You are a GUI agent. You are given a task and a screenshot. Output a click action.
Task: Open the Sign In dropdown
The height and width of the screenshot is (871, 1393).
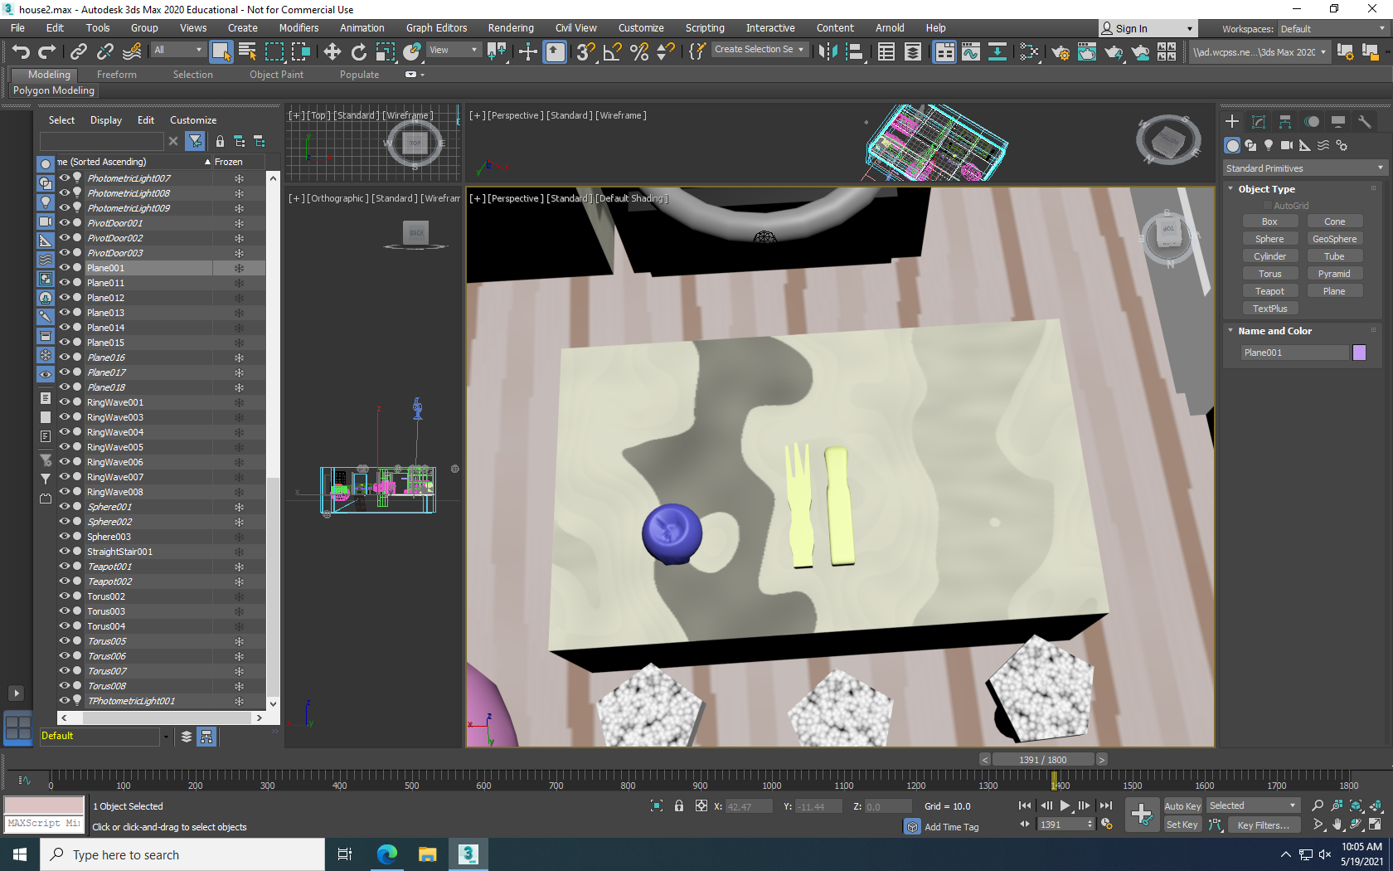pyautogui.click(x=1148, y=28)
